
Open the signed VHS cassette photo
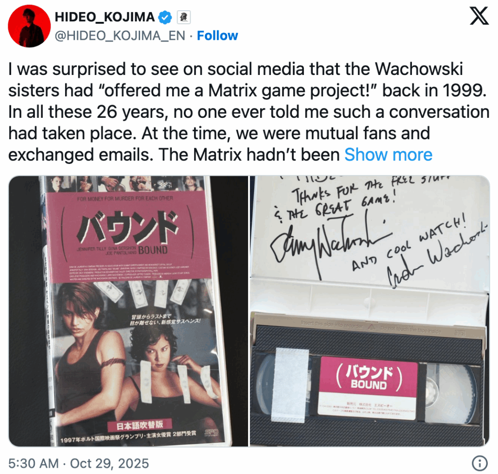tap(370, 311)
